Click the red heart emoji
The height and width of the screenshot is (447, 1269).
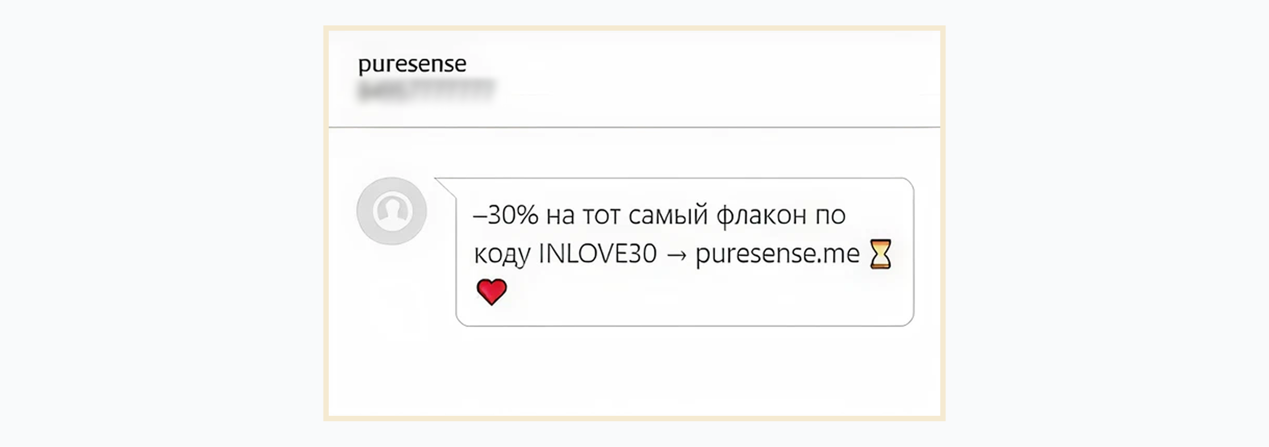tap(492, 292)
